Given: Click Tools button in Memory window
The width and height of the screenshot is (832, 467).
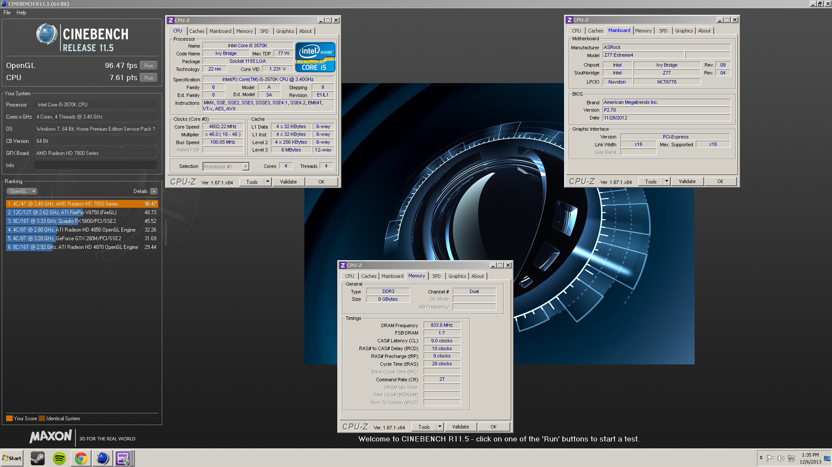Looking at the screenshot, I should click(x=424, y=427).
